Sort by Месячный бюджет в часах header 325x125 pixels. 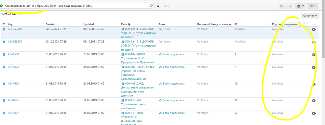[214, 24]
